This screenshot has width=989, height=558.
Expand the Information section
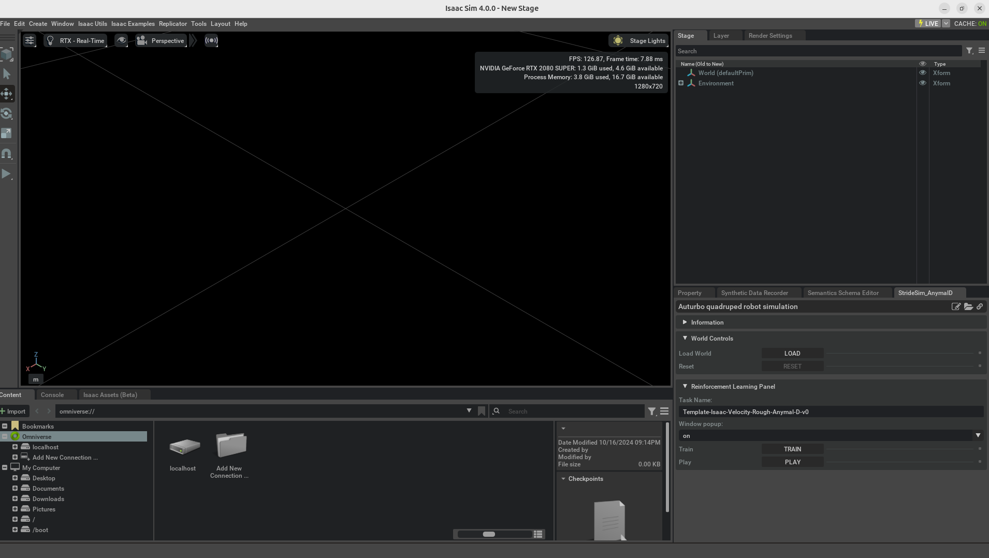[x=707, y=322]
